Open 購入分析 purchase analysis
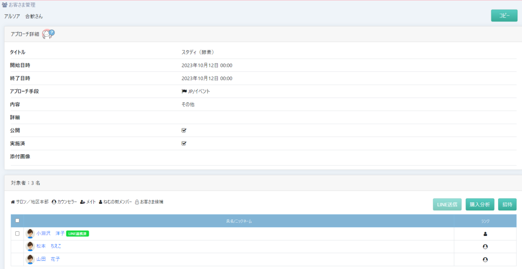522x269 pixels. [x=480, y=204]
